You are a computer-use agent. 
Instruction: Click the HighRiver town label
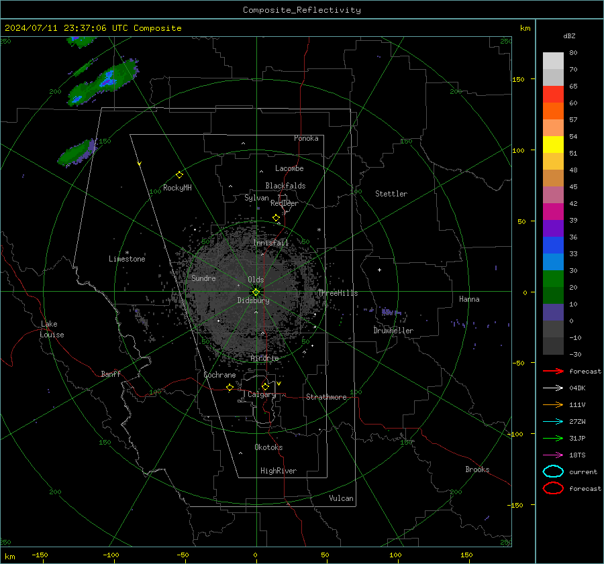(x=279, y=471)
